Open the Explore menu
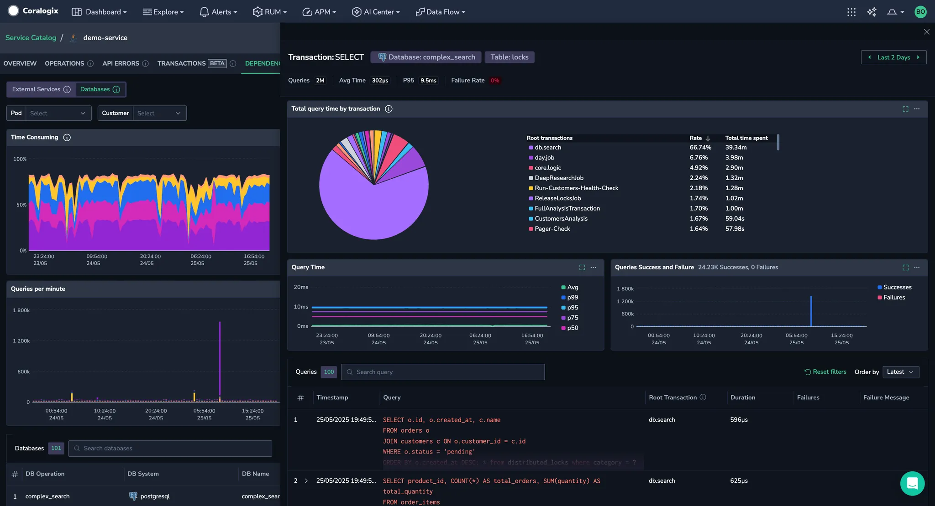The image size is (935, 506). point(163,12)
